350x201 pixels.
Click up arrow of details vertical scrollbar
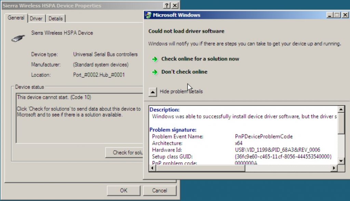tap(341, 109)
